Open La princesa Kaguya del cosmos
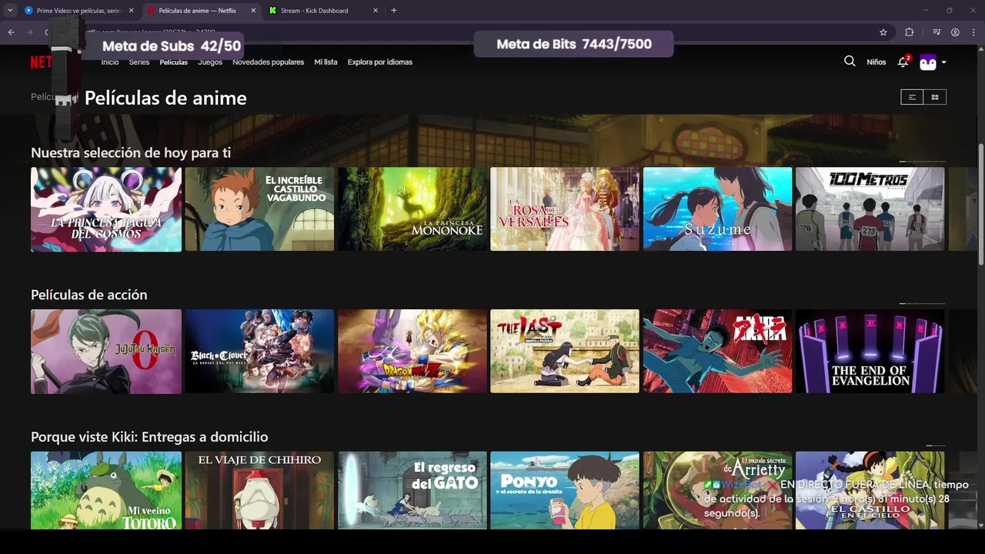Viewport: 985px width, 554px height. click(106, 209)
